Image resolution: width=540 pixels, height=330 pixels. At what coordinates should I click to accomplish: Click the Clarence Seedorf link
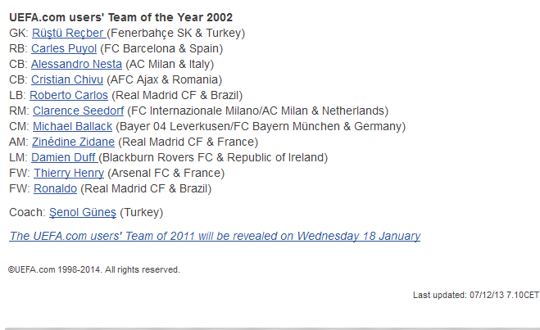(78, 111)
